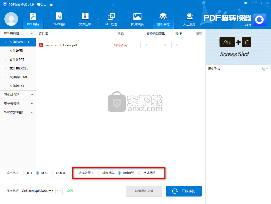The width and height of the screenshot is (271, 204).
Task: Open the title bar dropdown menu icon
Action: [245, 3]
